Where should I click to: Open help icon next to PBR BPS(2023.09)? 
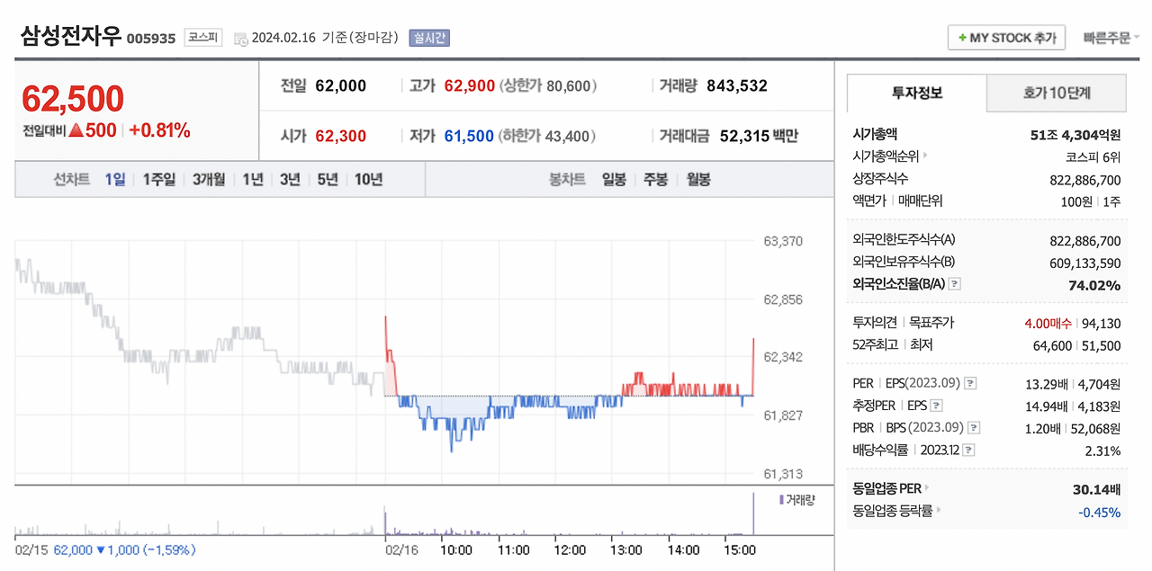(973, 428)
